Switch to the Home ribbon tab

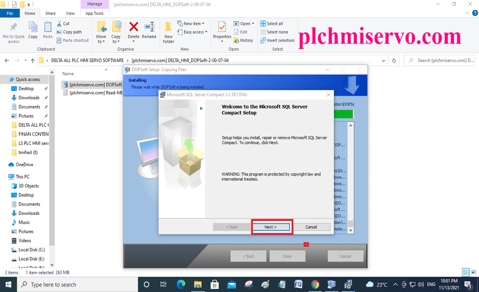pos(30,13)
